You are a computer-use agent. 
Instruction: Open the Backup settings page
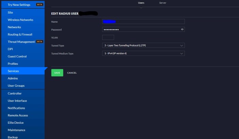13,137
